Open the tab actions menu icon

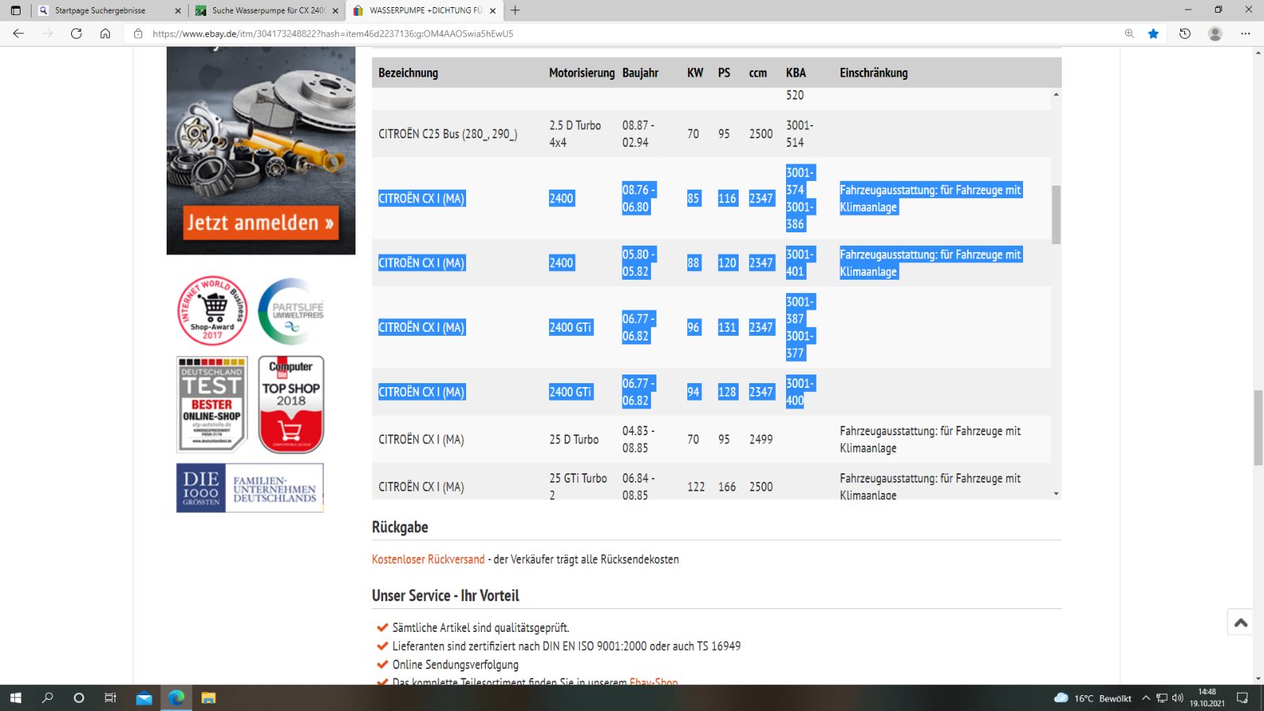(16, 10)
